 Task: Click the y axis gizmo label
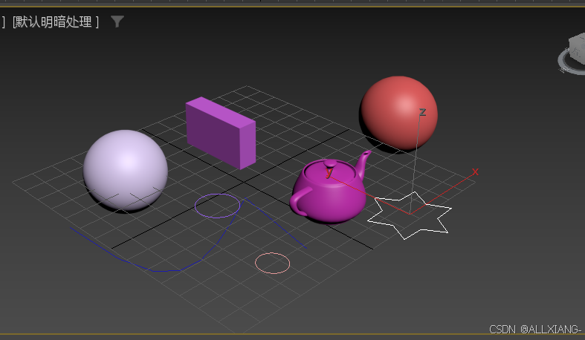click(x=329, y=172)
